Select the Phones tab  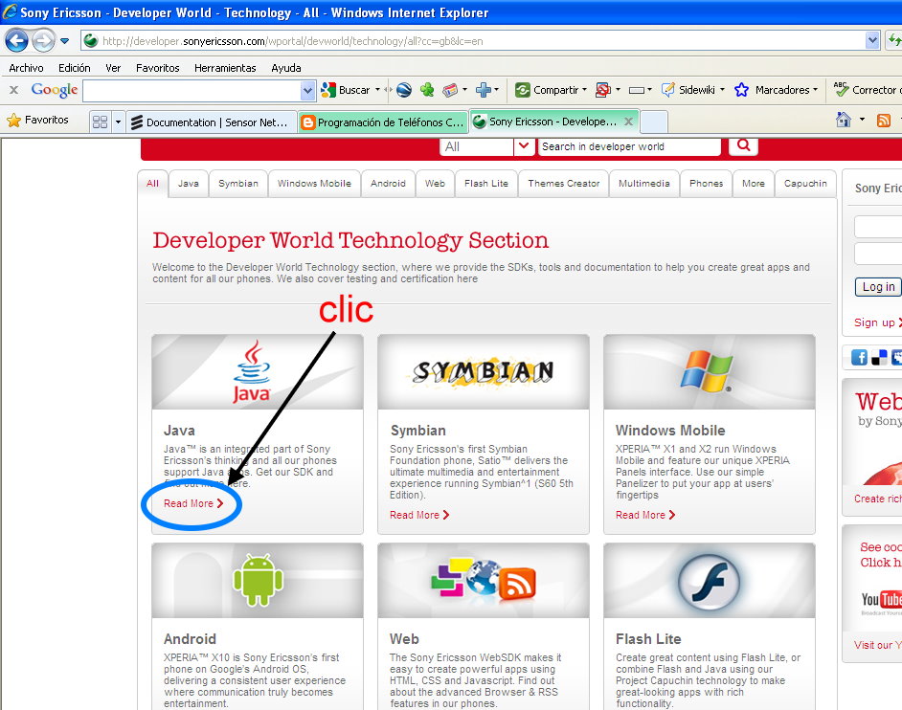706,184
